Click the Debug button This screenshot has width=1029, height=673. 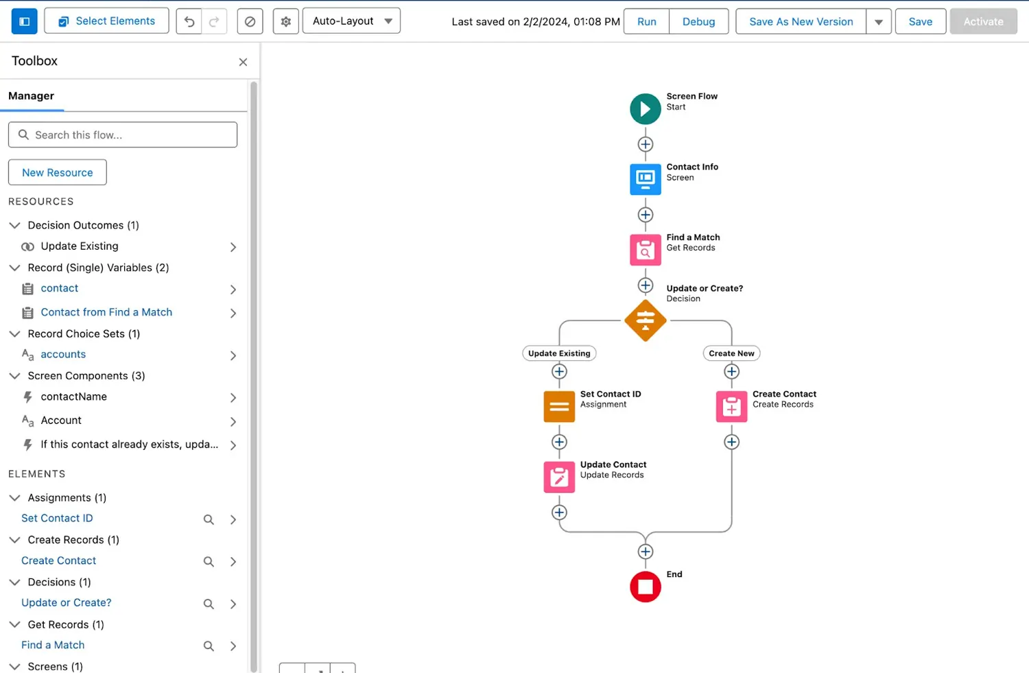click(698, 22)
